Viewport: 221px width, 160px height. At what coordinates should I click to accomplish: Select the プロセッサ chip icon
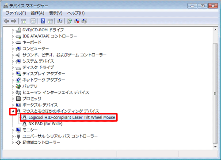(18, 99)
